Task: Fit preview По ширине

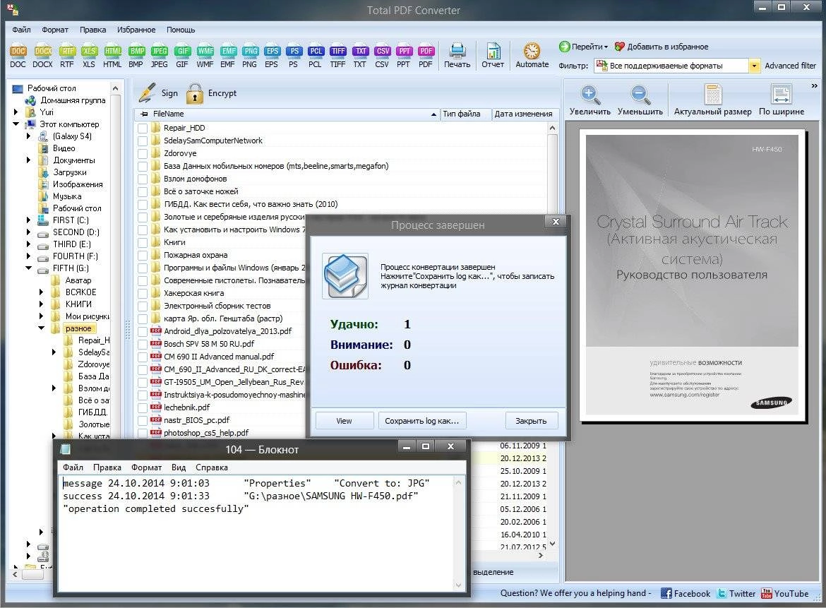Action: [x=782, y=100]
